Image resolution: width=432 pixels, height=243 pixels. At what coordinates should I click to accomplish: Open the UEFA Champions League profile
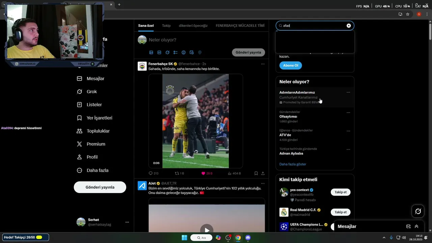coord(306,224)
